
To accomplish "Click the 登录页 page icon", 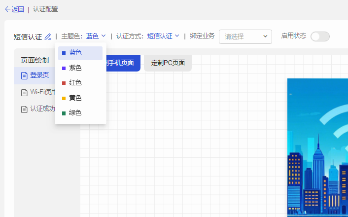I will tap(24, 75).
